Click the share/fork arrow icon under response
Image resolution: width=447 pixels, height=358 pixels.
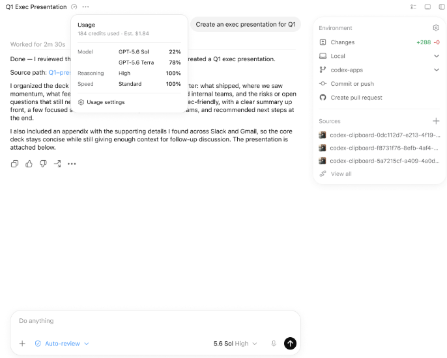[57, 164]
